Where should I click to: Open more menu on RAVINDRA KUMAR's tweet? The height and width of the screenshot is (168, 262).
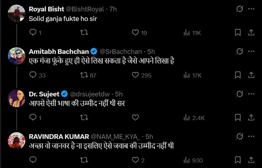(x=251, y=136)
